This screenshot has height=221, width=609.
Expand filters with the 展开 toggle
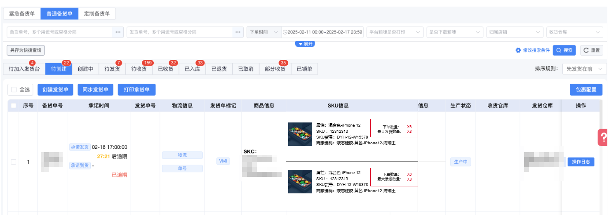point(305,44)
